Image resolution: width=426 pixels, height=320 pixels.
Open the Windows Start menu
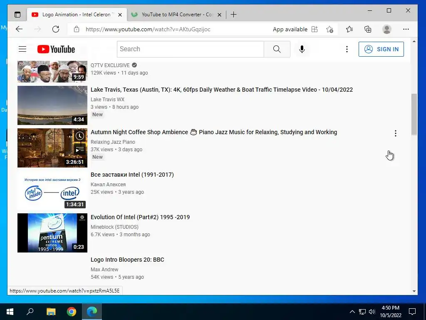point(10,312)
